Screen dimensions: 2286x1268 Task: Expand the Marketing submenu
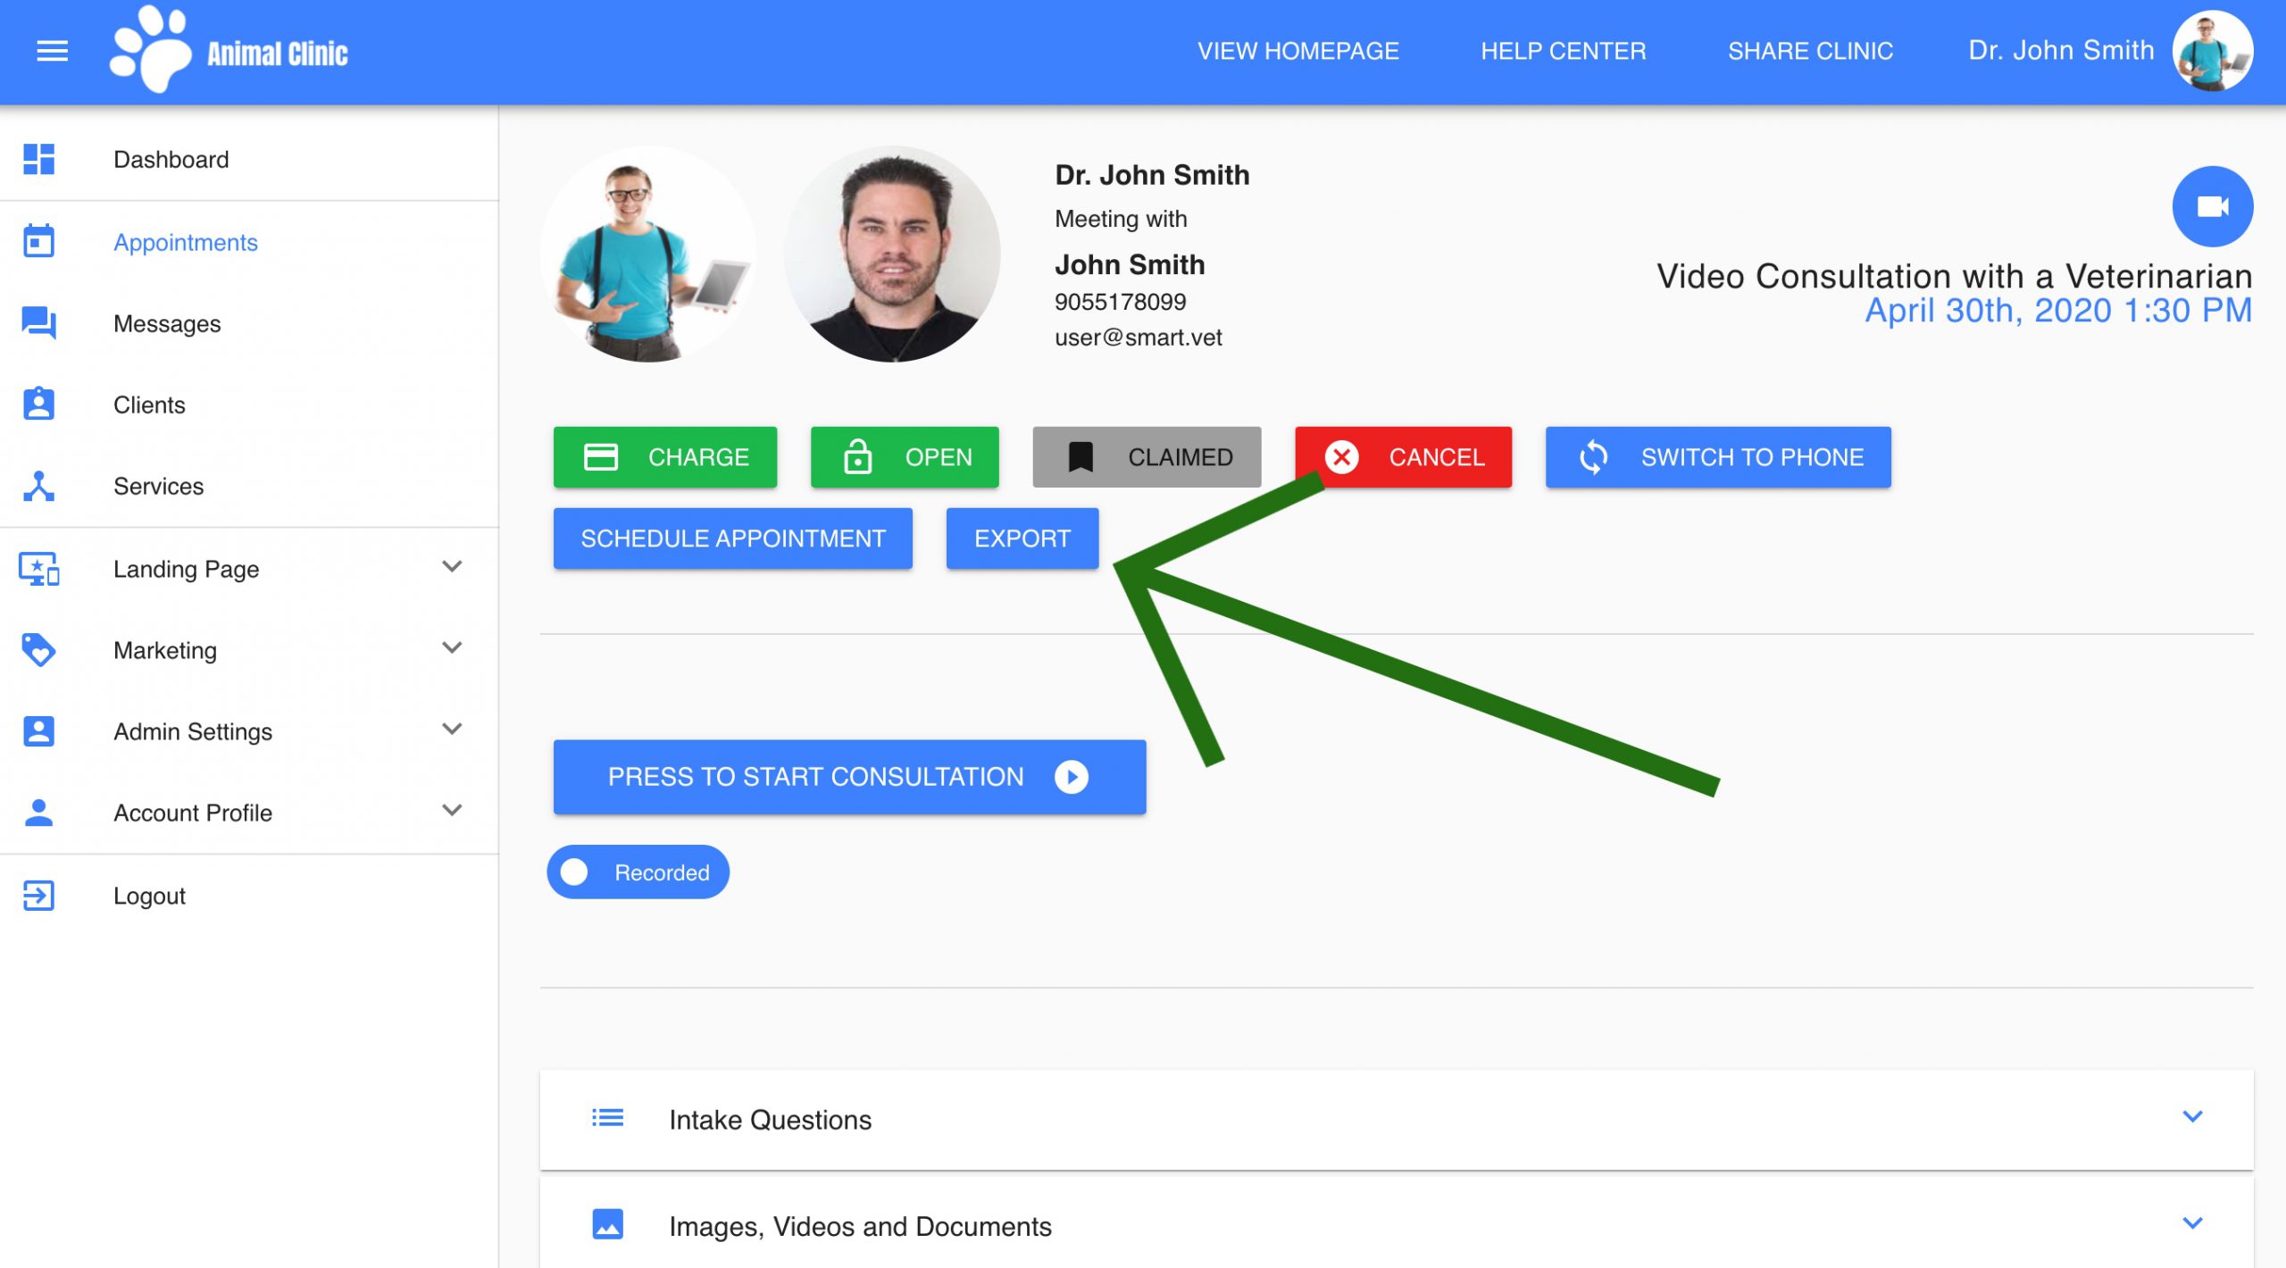452,647
